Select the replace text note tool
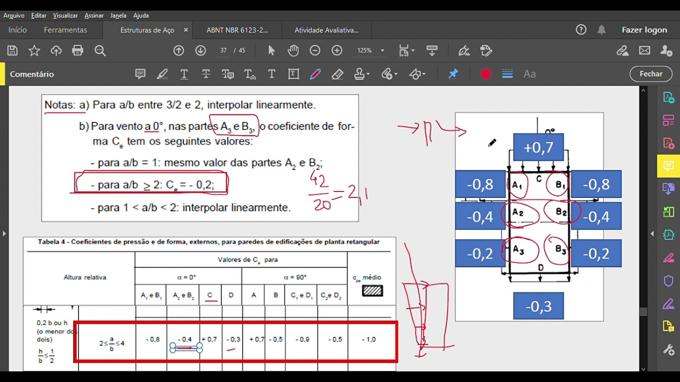Viewport: 680px width, 382px height. 228,74
